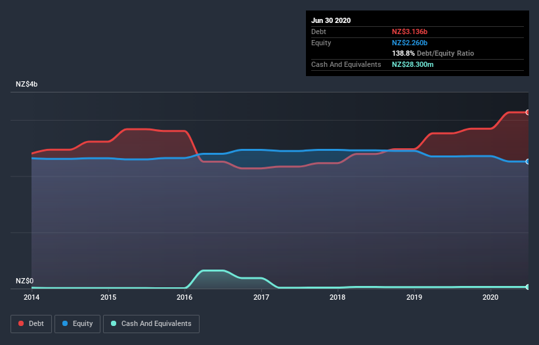Image resolution: width=539 pixels, height=345 pixels.
Task: Toggle the Equity legend button
Action: click(x=77, y=324)
